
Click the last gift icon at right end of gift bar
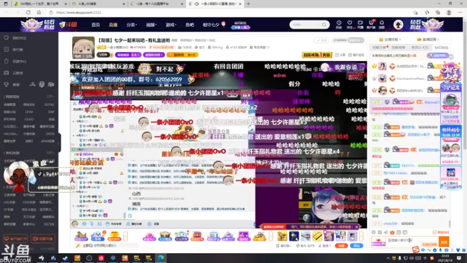(353, 236)
